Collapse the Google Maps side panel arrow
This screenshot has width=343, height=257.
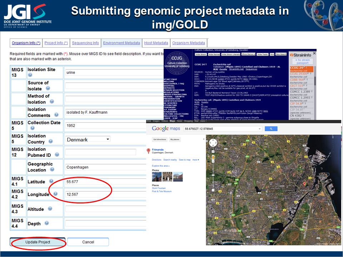pos(204,139)
